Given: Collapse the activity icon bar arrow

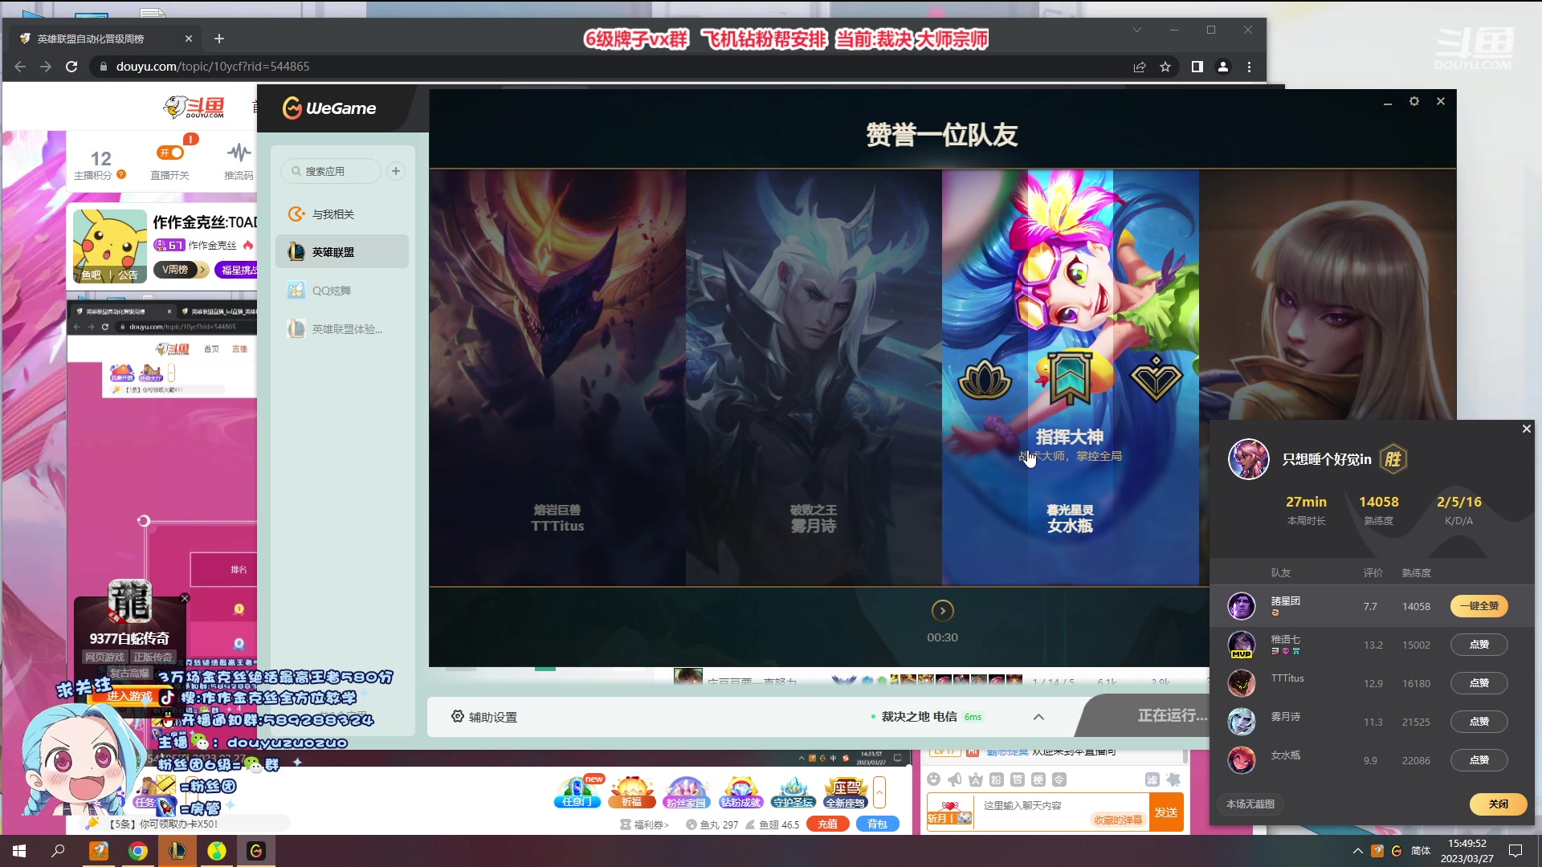Looking at the screenshot, I should (x=879, y=792).
